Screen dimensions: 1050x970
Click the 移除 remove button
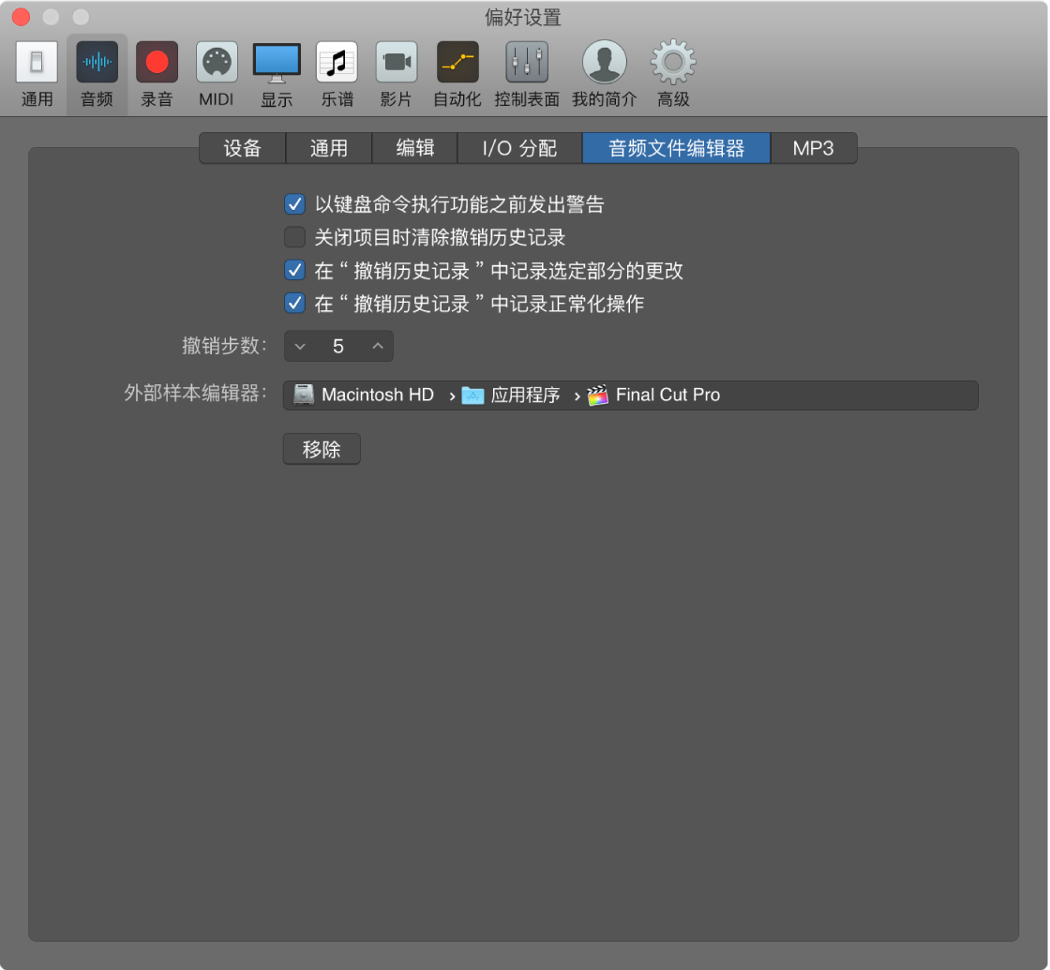322,449
